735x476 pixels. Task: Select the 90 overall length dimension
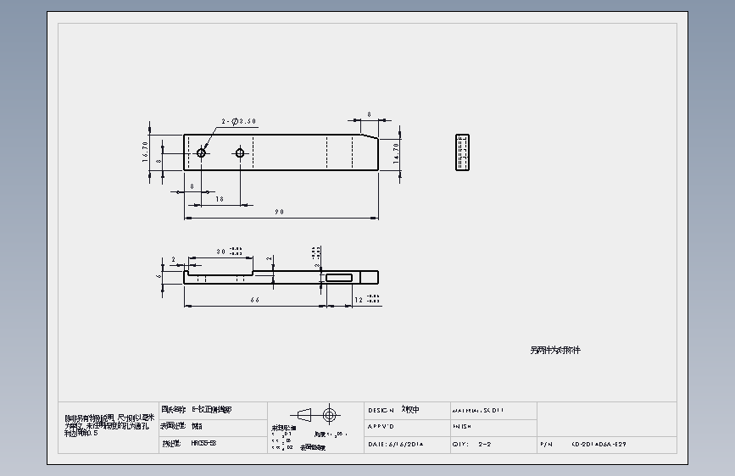(280, 213)
